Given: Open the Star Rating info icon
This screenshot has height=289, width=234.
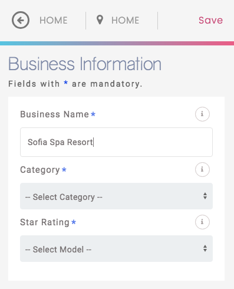Looking at the screenshot, I should tap(202, 222).
